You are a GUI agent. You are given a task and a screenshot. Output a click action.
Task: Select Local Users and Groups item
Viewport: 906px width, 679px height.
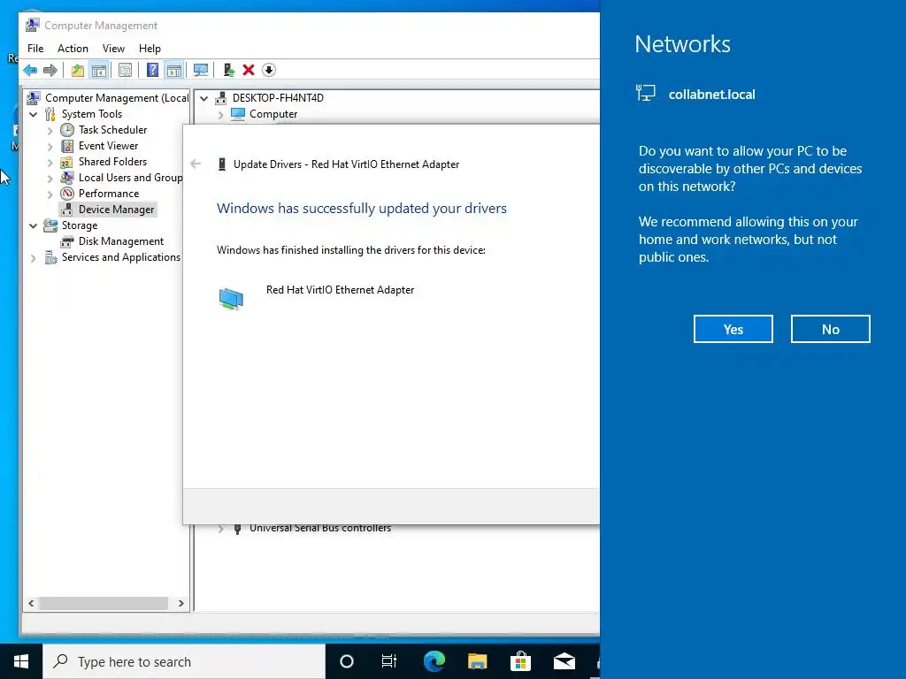131,178
